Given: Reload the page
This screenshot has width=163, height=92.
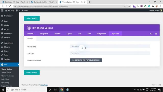Looking at the screenshot, I should pos(10,6).
